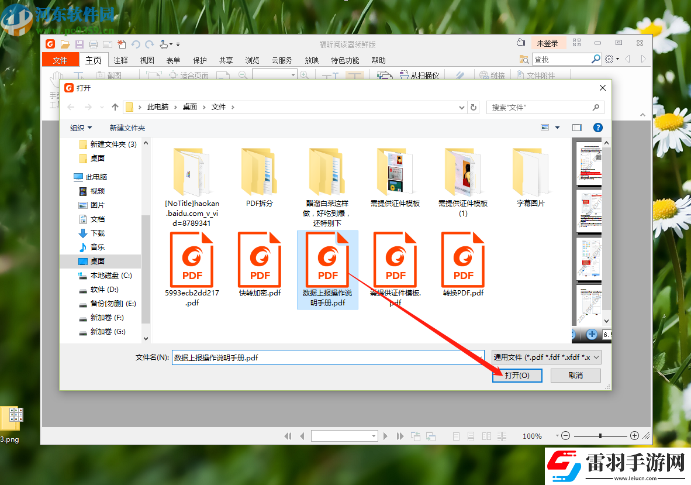Click the Foxit zoom slider handle

tap(600, 436)
